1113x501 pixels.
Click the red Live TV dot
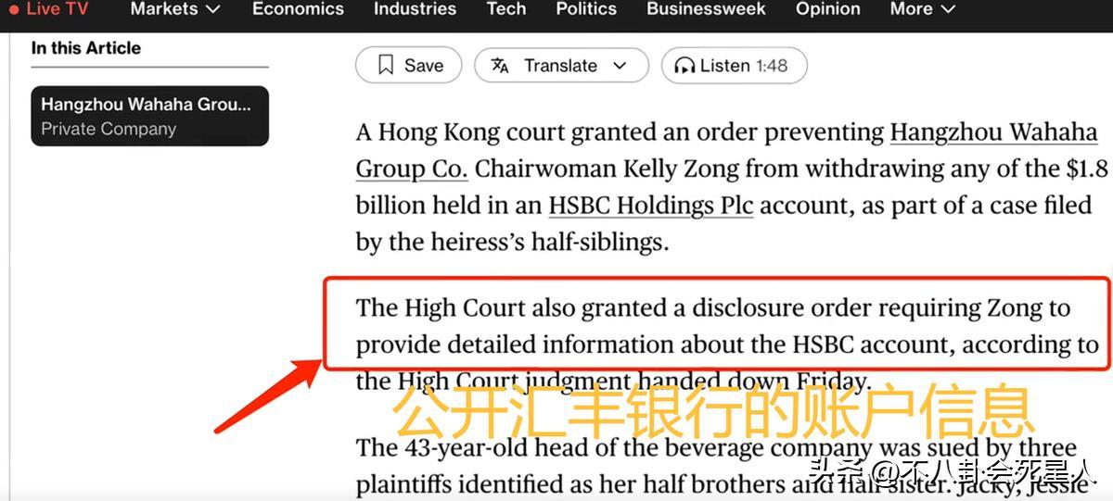(14, 9)
